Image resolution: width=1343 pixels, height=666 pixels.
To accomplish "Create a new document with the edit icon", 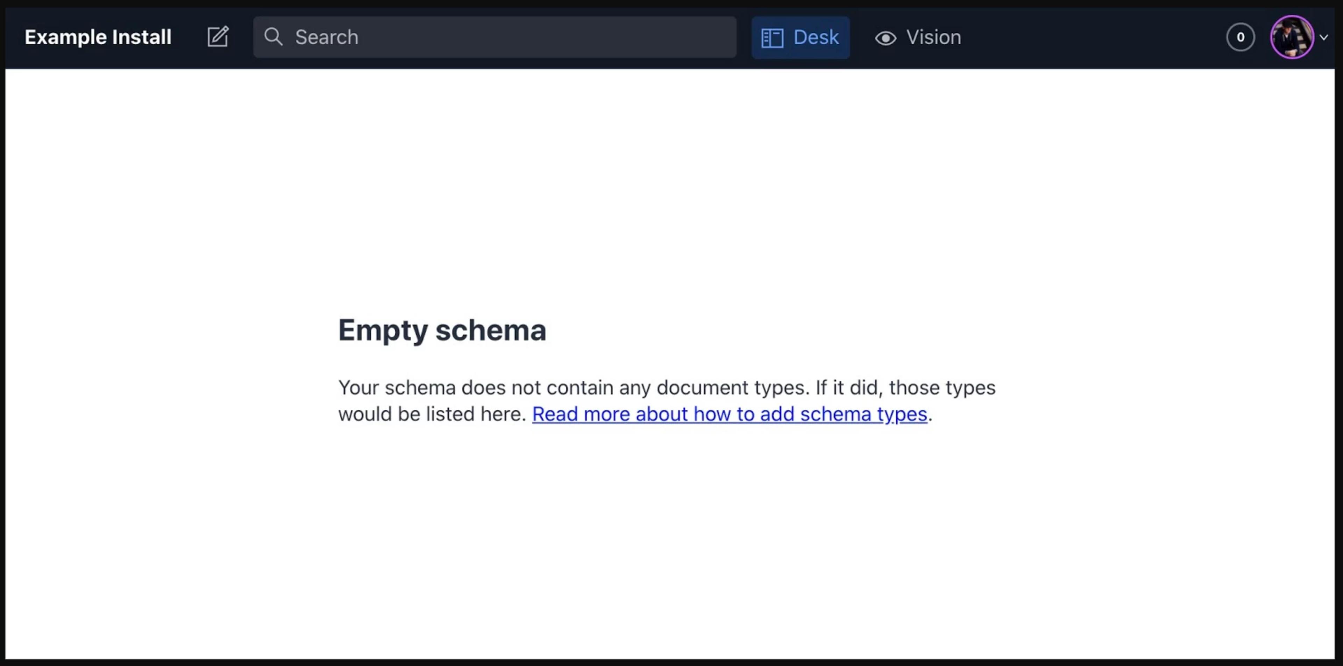I will [218, 36].
